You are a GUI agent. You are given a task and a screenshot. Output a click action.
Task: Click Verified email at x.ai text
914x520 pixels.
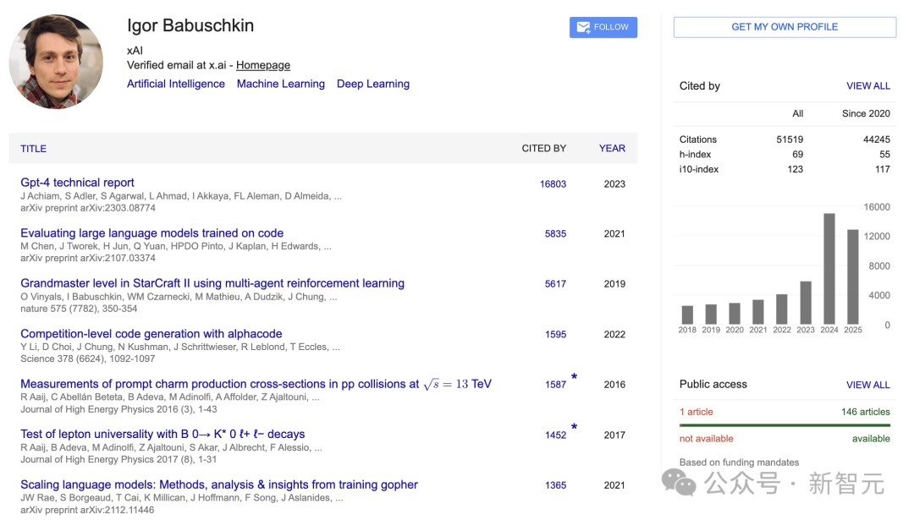pos(177,65)
